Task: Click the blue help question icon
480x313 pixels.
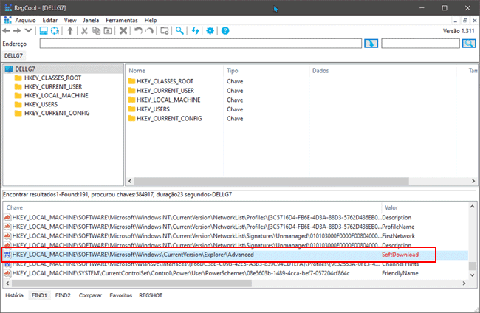Action: (225, 31)
